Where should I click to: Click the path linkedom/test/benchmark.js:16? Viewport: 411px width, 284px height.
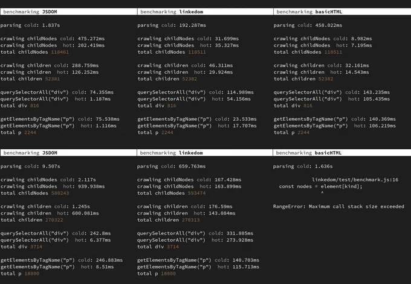pyautogui.click(x=355, y=179)
